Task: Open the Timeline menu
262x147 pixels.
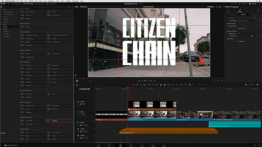Action: pyautogui.click(x=31, y=1)
